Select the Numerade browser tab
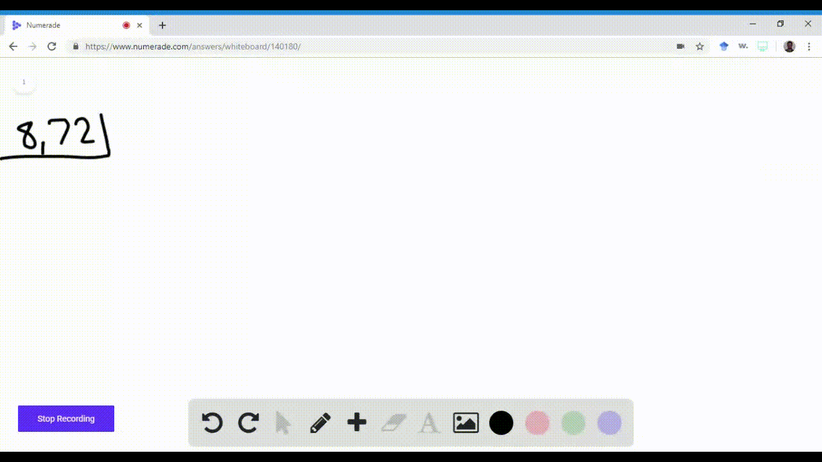822x462 pixels. click(77, 25)
